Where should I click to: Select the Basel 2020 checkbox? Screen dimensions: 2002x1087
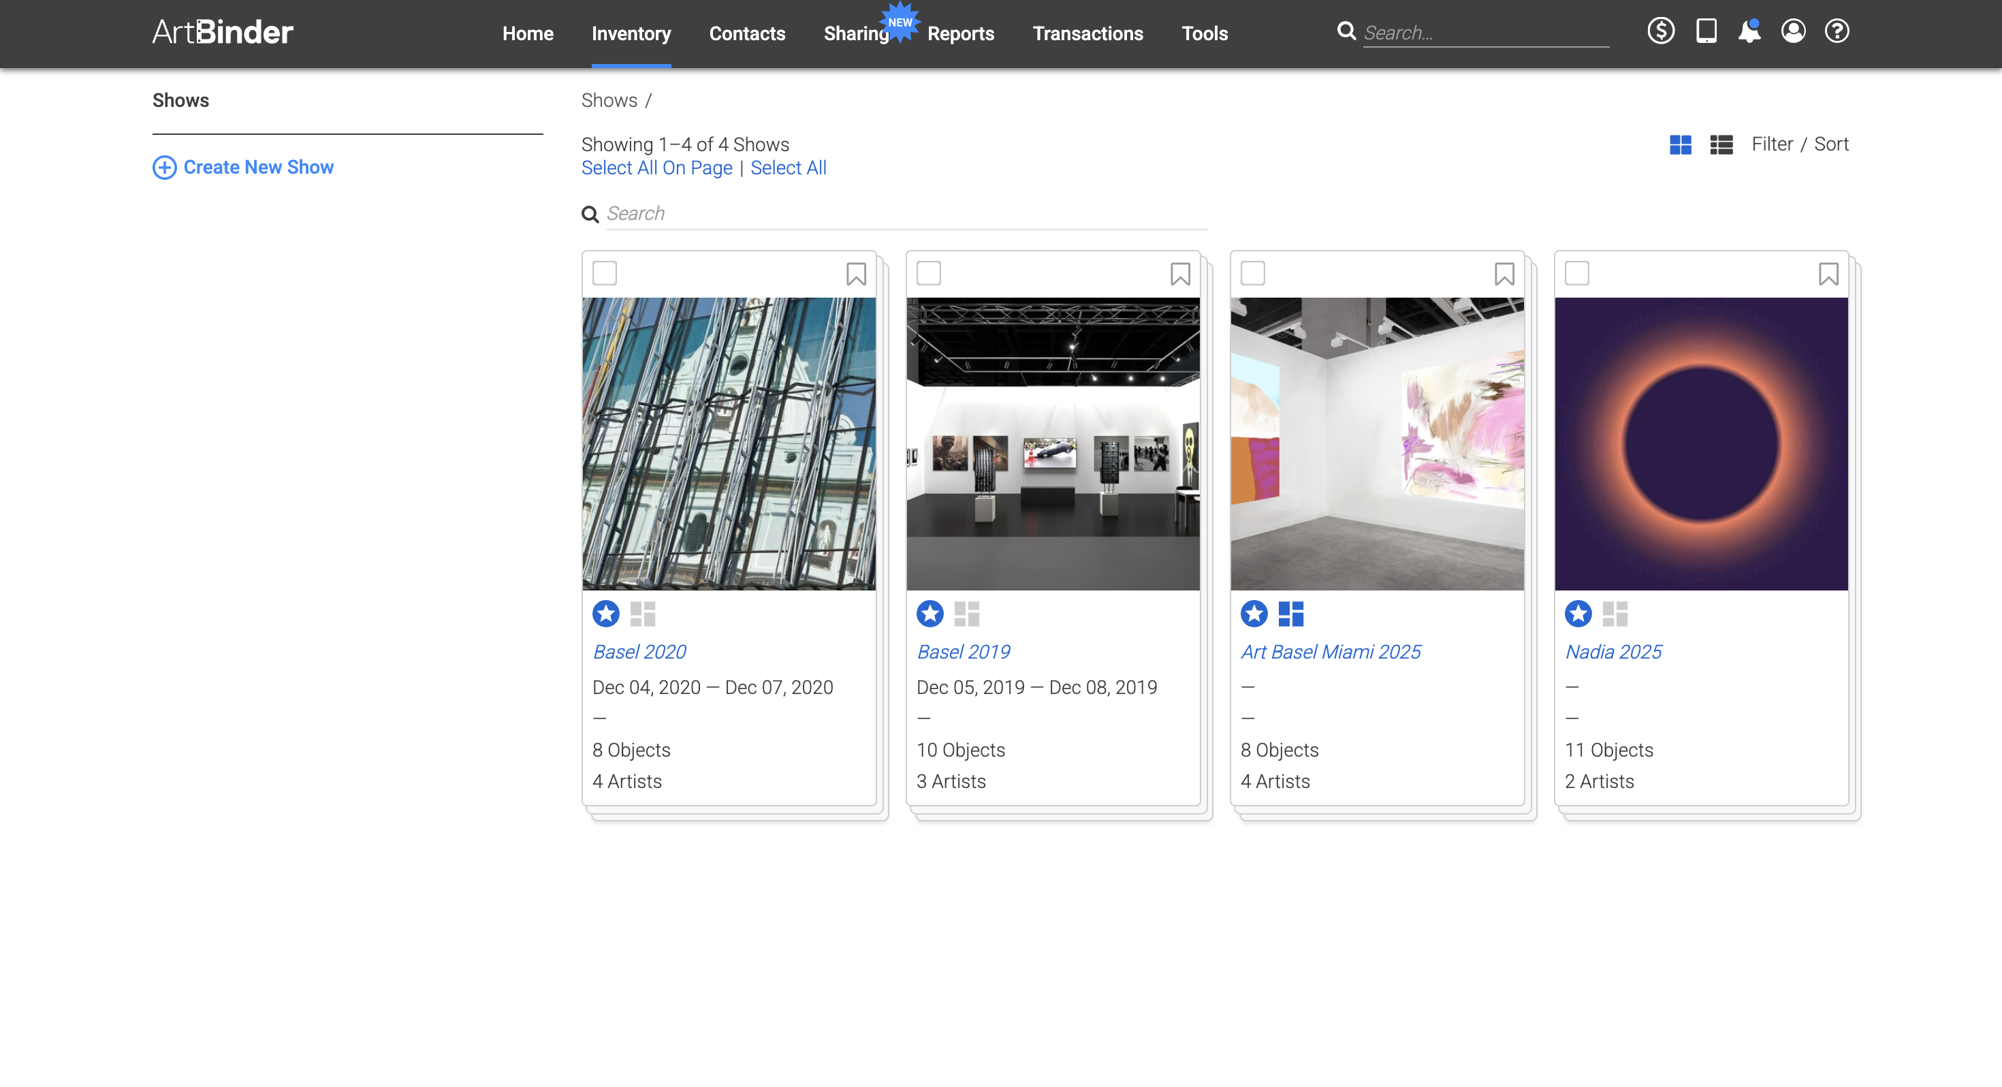605,273
